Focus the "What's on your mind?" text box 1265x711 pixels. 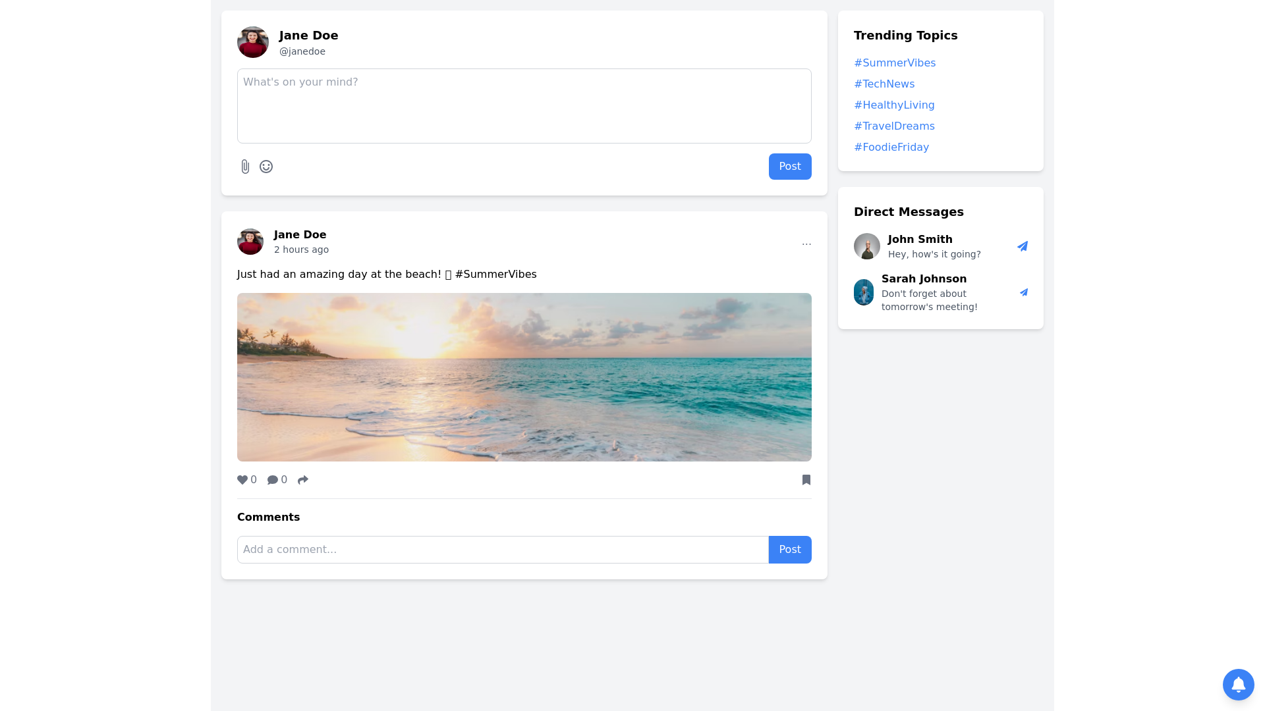[x=524, y=106]
